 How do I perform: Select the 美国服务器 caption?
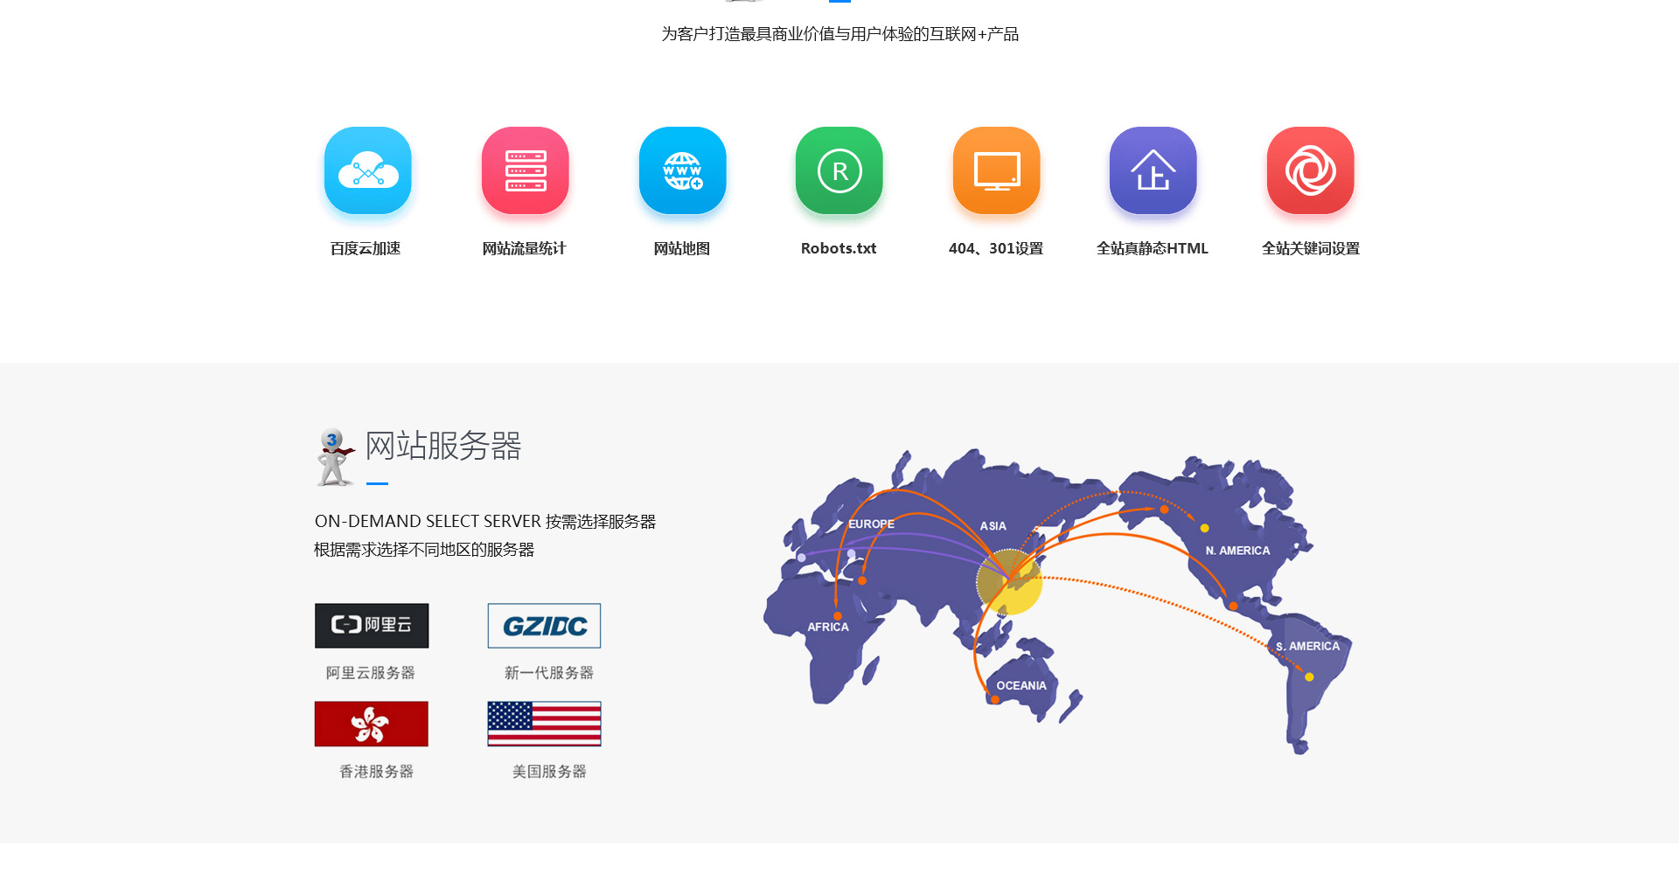point(549,772)
